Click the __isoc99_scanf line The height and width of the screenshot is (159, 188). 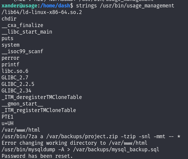(x=22, y=51)
